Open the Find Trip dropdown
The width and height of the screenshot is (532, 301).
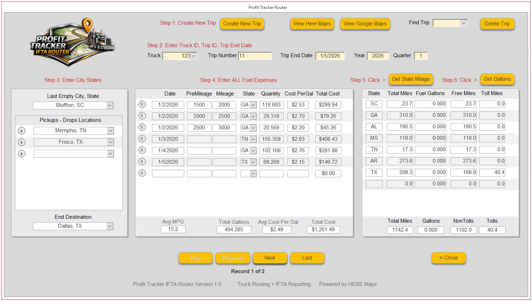(464, 23)
